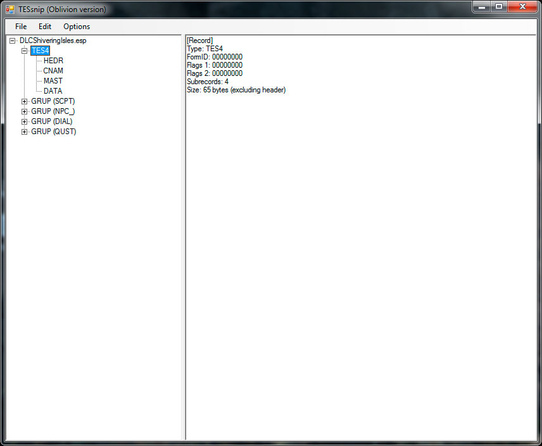Collapse the DLCShiveringIsles.esp root node
This screenshot has width=542, height=446.
12,40
